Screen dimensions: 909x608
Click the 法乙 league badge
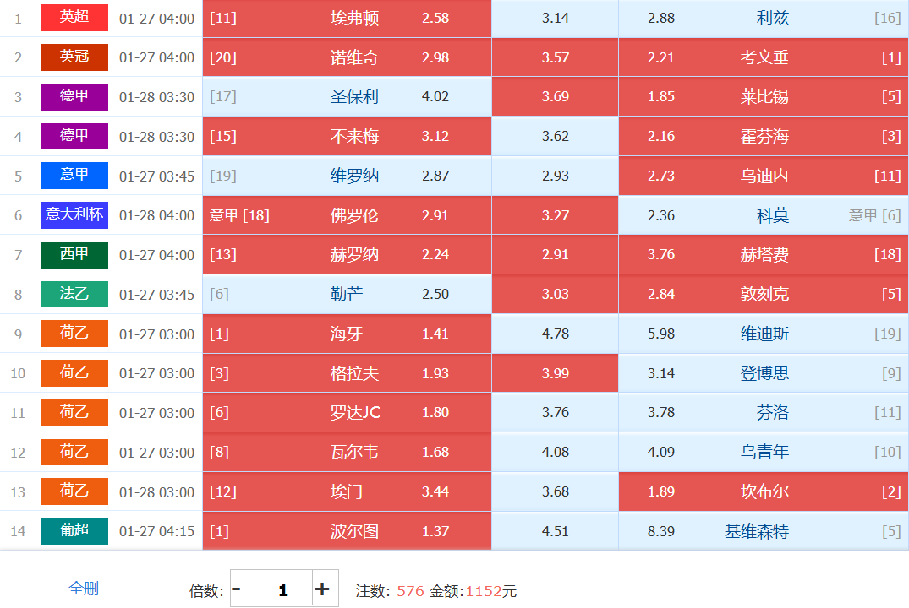coord(74,295)
